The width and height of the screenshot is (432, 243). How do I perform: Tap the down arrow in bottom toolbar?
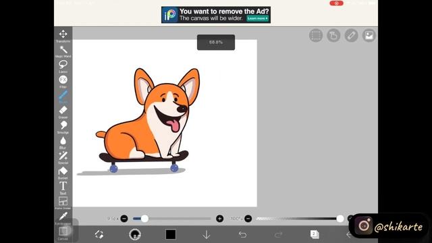point(207,234)
